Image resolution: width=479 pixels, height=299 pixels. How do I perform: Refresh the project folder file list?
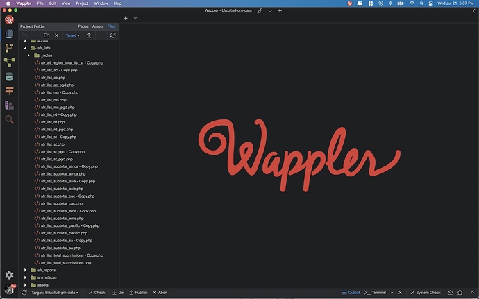(x=112, y=35)
